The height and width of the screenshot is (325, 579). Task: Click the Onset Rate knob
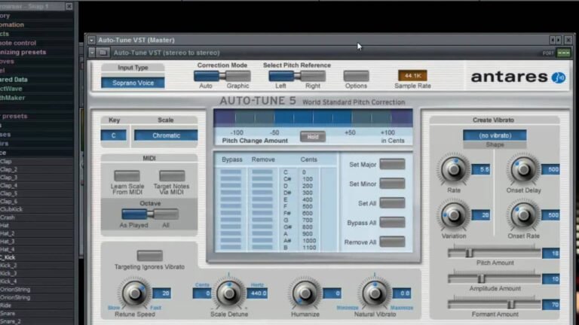[x=523, y=215]
